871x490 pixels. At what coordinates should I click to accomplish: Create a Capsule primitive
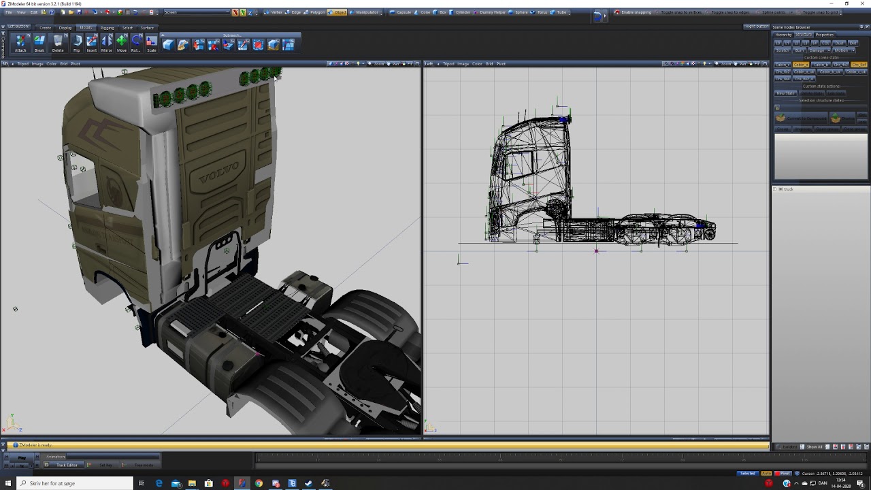(x=401, y=12)
